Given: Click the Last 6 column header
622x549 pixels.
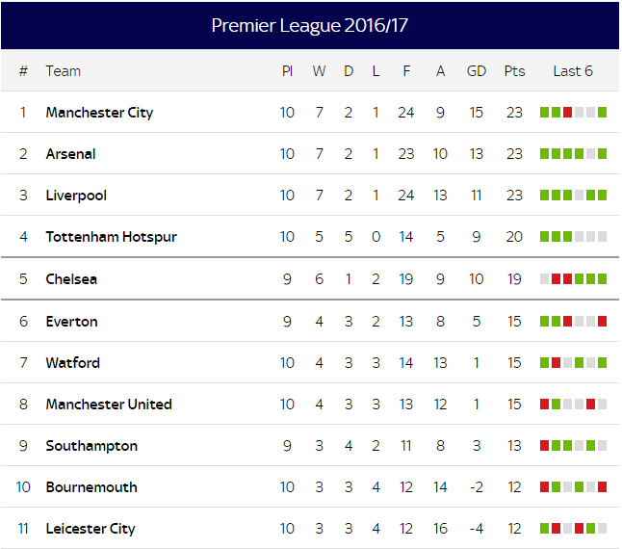Looking at the screenshot, I should coord(573,71).
